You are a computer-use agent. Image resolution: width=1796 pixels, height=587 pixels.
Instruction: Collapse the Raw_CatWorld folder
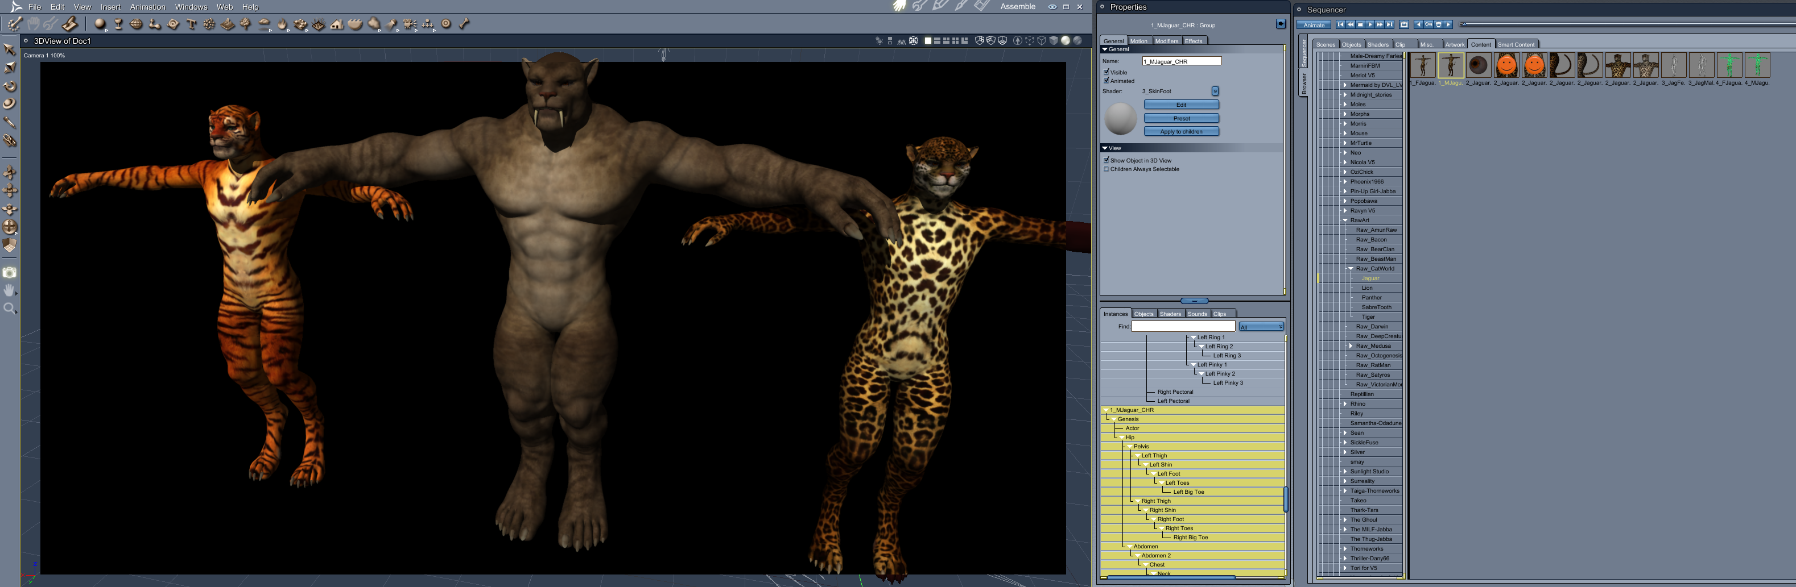(x=1351, y=269)
